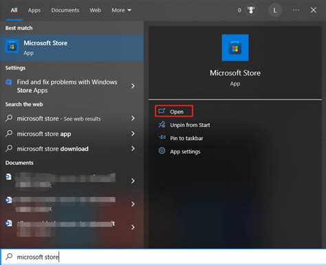This screenshot has height=265, width=326.
Task: Click the Open action icon
Action: tap(162, 111)
